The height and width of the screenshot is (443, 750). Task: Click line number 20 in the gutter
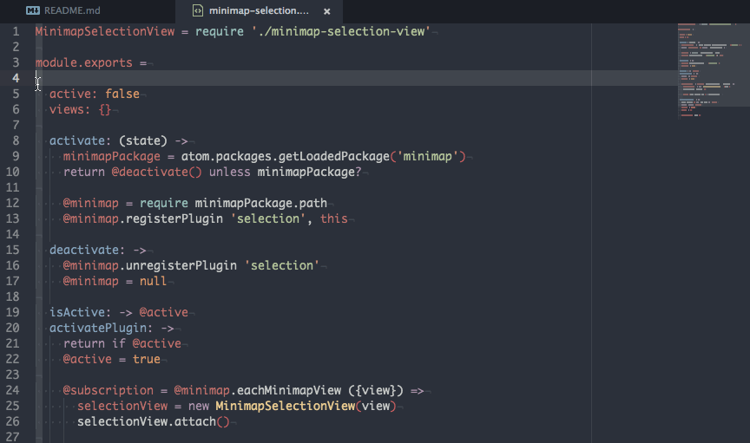12,328
